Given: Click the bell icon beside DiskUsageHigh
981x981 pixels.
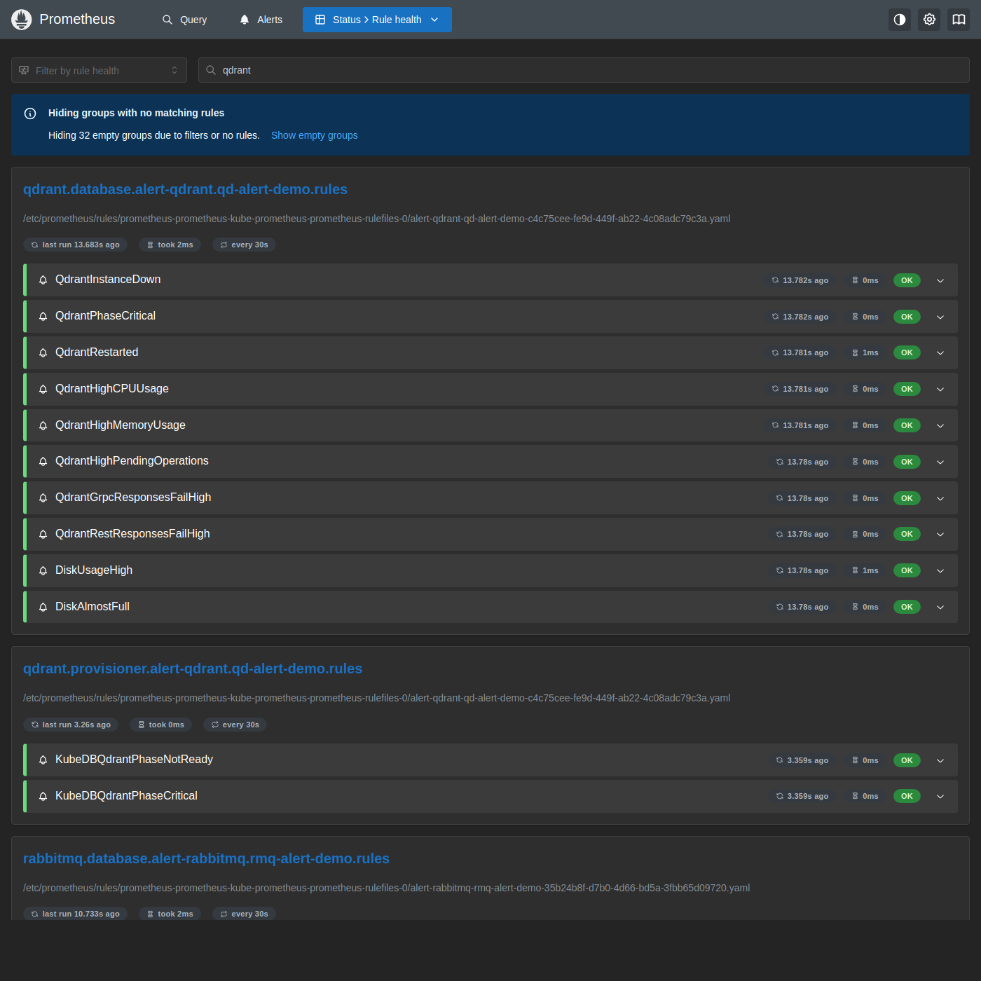Looking at the screenshot, I should coord(43,570).
